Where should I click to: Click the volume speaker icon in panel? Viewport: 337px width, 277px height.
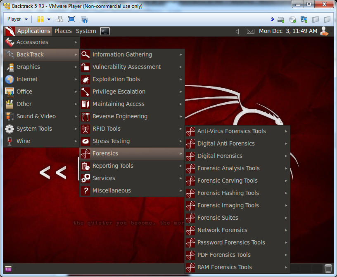pos(237,31)
